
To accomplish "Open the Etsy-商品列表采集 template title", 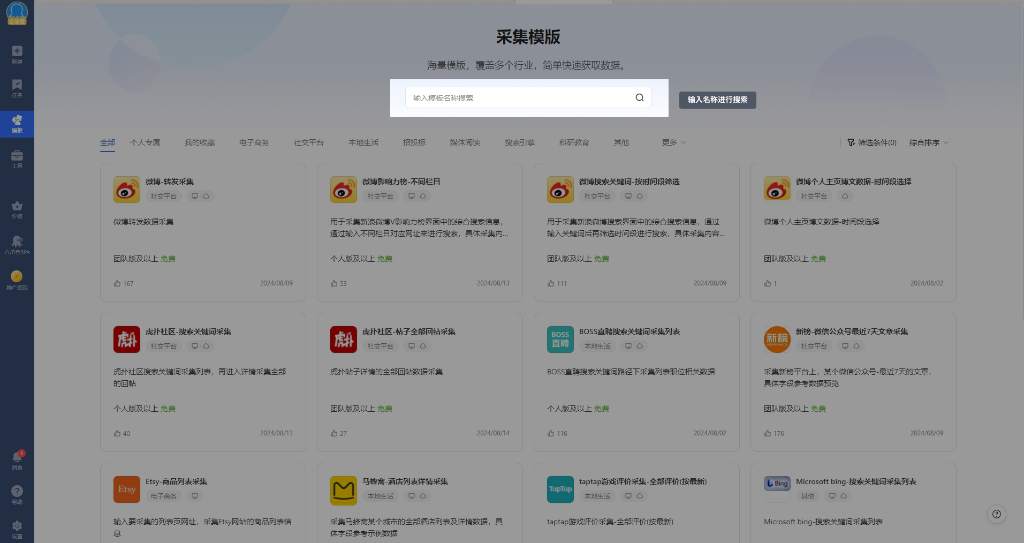I will pyautogui.click(x=176, y=481).
